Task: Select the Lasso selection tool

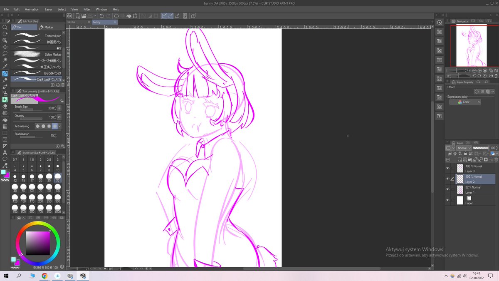Action: (5, 53)
